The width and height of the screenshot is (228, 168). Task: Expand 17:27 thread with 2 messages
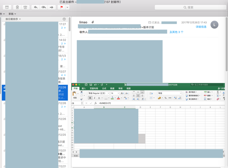(x=63, y=28)
